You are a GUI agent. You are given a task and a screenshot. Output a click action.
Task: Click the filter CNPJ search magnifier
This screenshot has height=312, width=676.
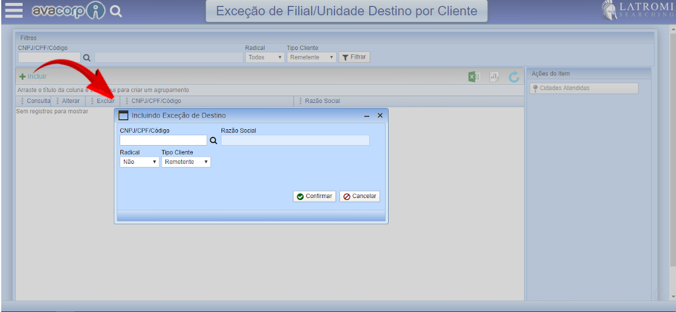click(87, 58)
